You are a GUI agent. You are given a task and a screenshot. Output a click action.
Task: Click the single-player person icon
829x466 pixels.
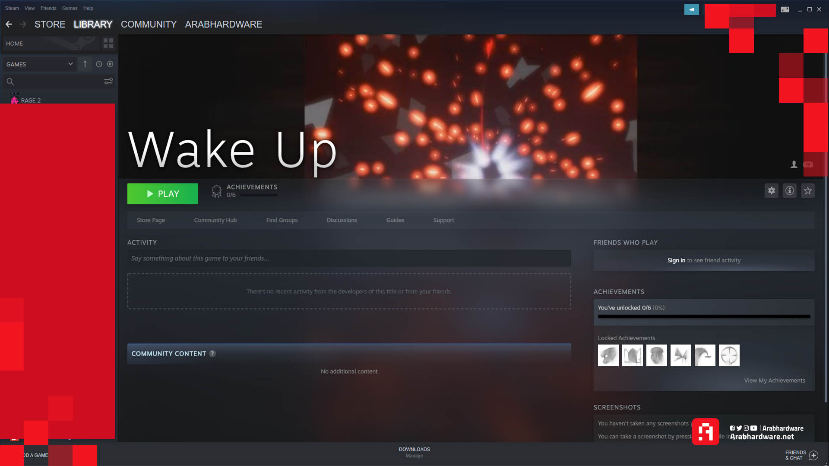click(x=794, y=164)
